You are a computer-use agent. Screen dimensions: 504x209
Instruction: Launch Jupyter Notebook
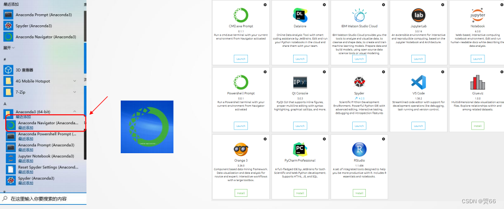pyautogui.click(x=478, y=59)
